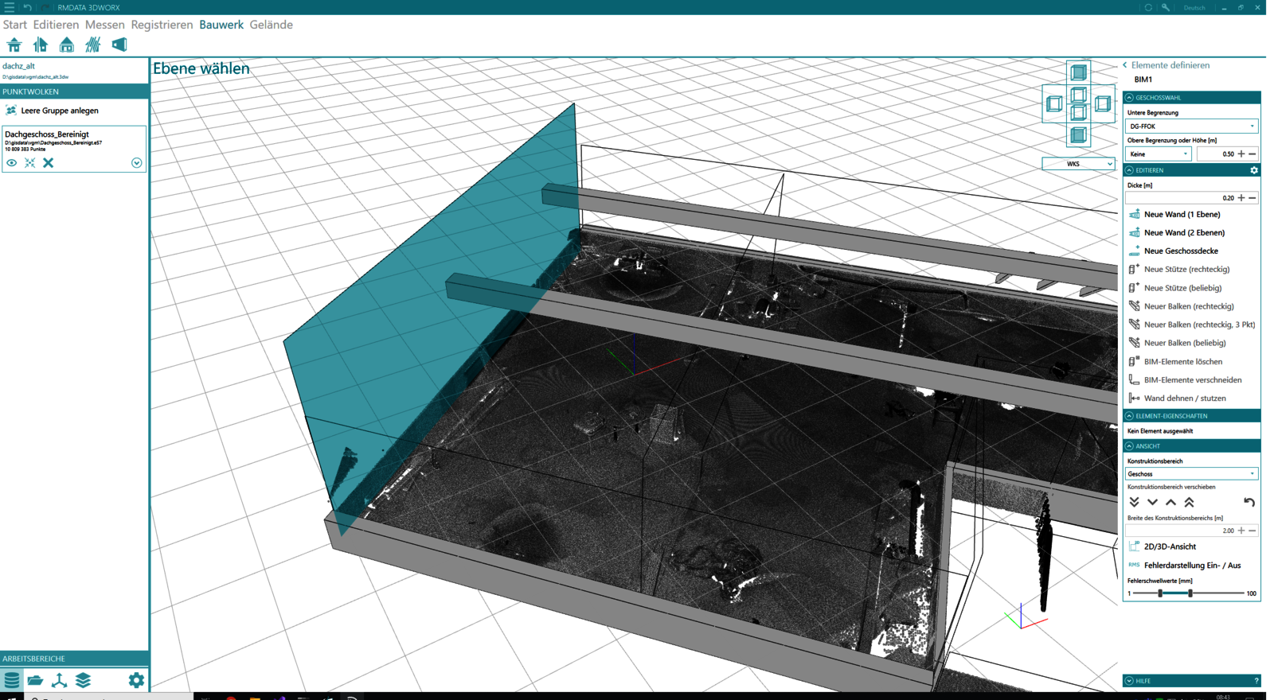Collapse the Element-Eigenschaften section

[x=1129, y=416]
